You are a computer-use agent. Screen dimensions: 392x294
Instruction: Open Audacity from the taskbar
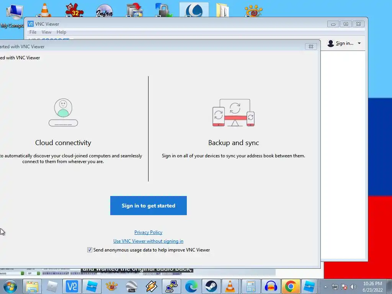271,286
